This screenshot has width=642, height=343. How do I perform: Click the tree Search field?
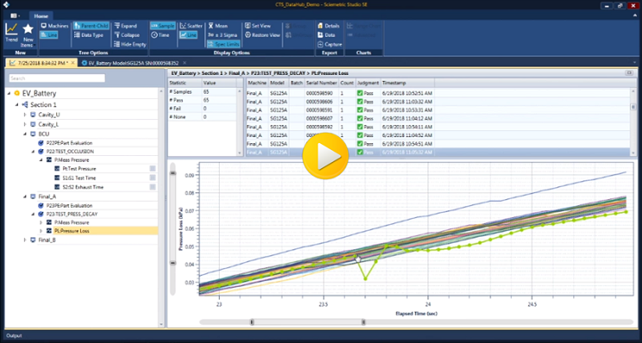[x=57, y=78]
